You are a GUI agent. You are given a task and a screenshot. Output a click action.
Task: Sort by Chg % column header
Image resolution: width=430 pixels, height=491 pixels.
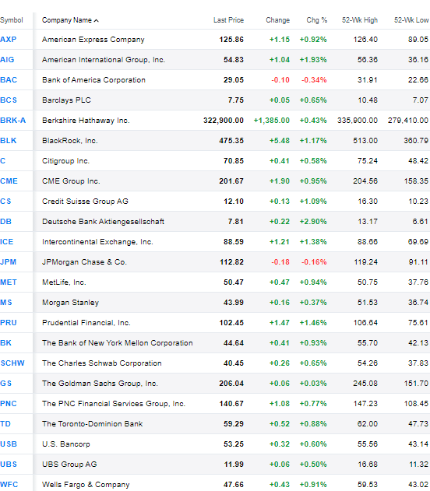point(316,20)
